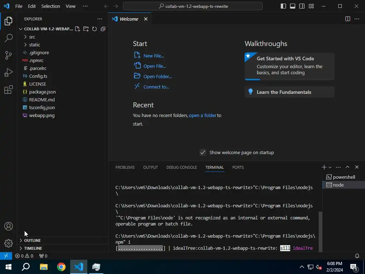The image size is (365, 274).
Task: Open Customize Layout icon
Action: 311,6
